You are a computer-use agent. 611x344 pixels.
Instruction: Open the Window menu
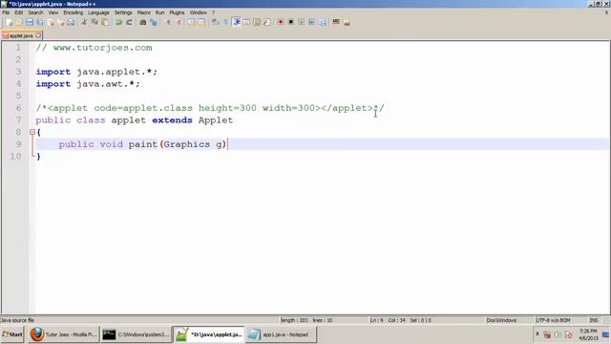[x=199, y=12]
